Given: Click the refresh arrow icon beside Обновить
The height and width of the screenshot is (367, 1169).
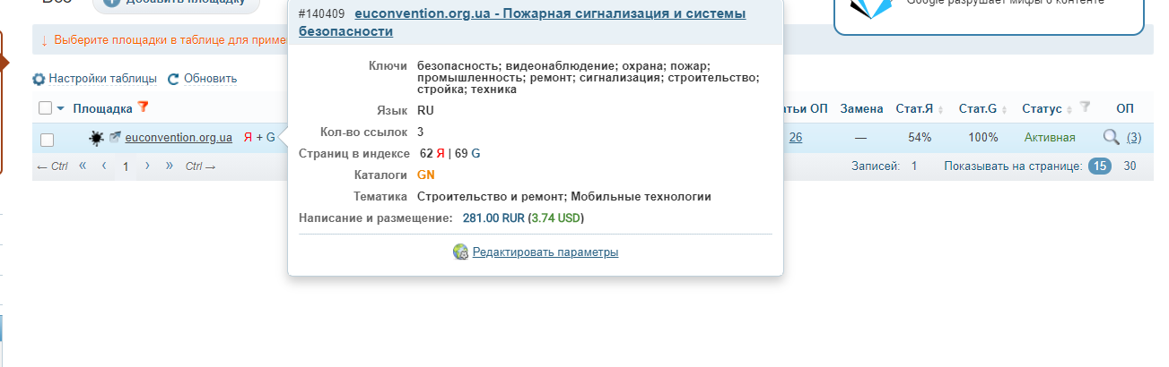Looking at the screenshot, I should 174,79.
